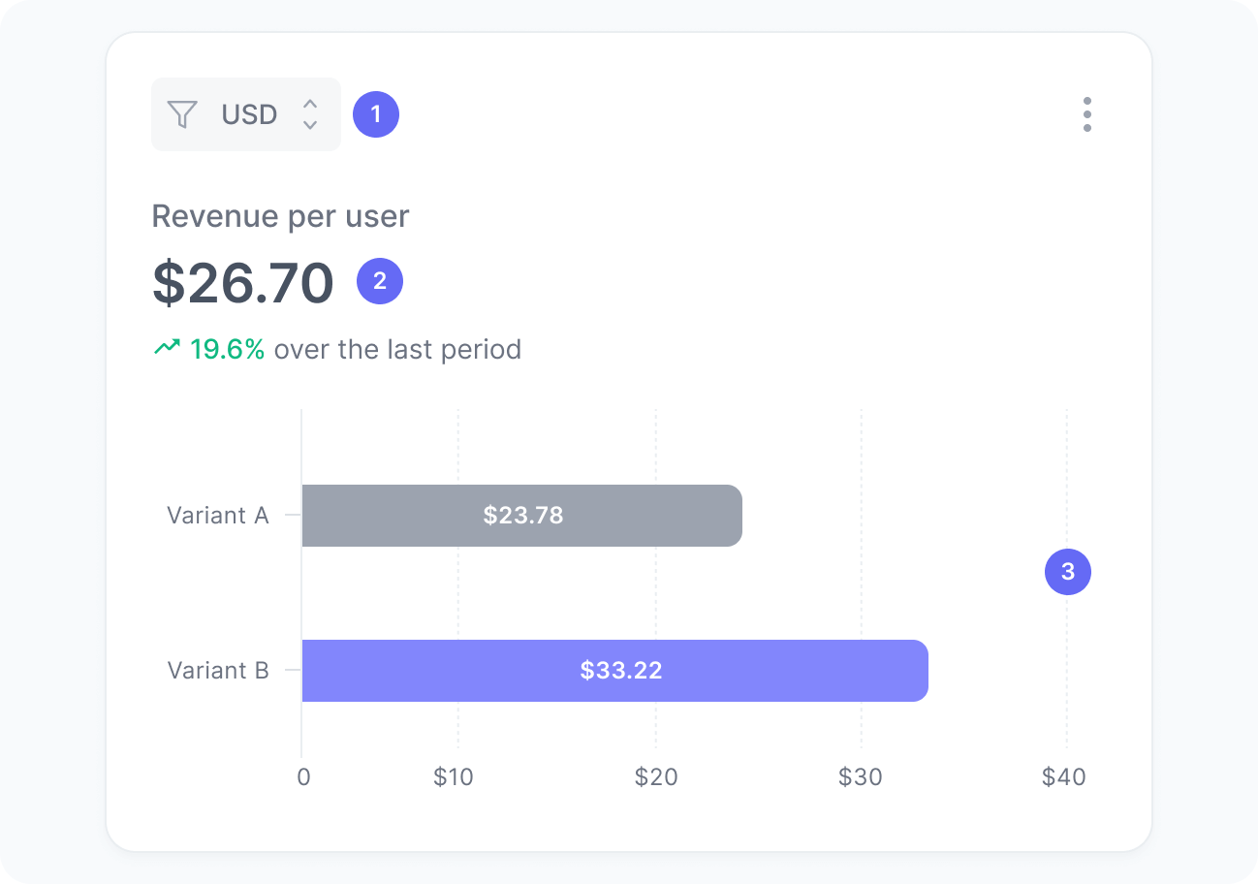The height and width of the screenshot is (884, 1258).
Task: Click the Variant B axis label
Action: click(x=218, y=670)
